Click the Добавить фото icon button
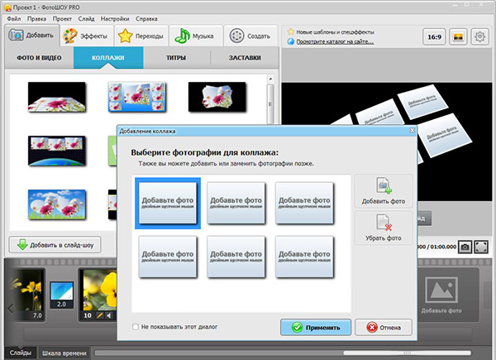496x360 pixels. (384, 191)
